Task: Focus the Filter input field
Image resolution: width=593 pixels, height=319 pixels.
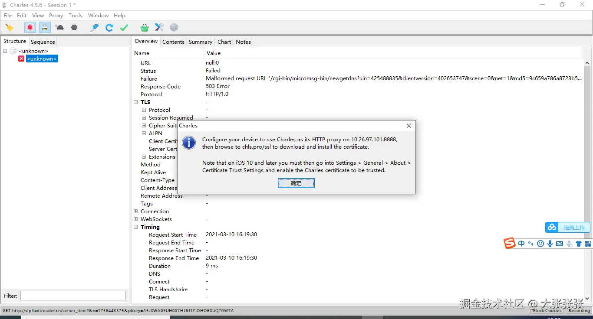Action: click(x=73, y=296)
